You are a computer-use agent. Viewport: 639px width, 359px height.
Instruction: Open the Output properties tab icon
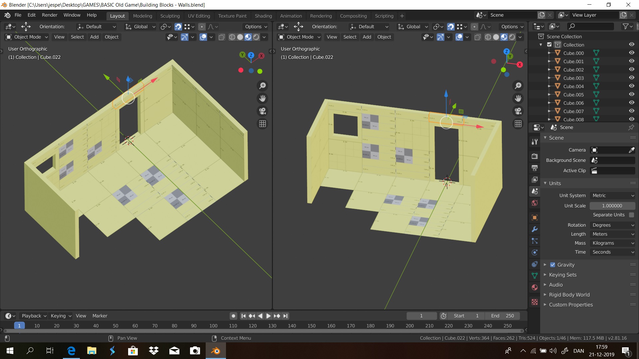534,168
